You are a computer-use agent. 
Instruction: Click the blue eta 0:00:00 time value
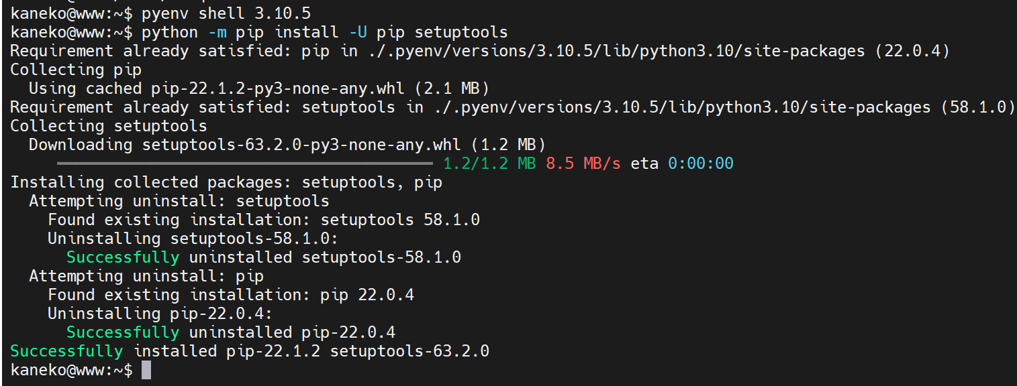tap(700, 164)
